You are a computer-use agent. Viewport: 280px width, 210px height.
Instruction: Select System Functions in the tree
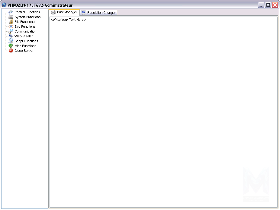coord(27,17)
